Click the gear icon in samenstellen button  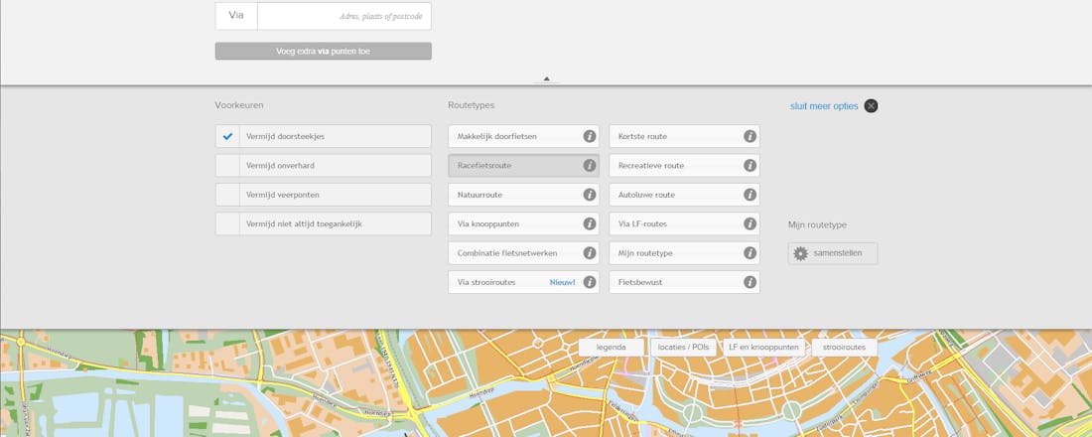[x=800, y=253]
